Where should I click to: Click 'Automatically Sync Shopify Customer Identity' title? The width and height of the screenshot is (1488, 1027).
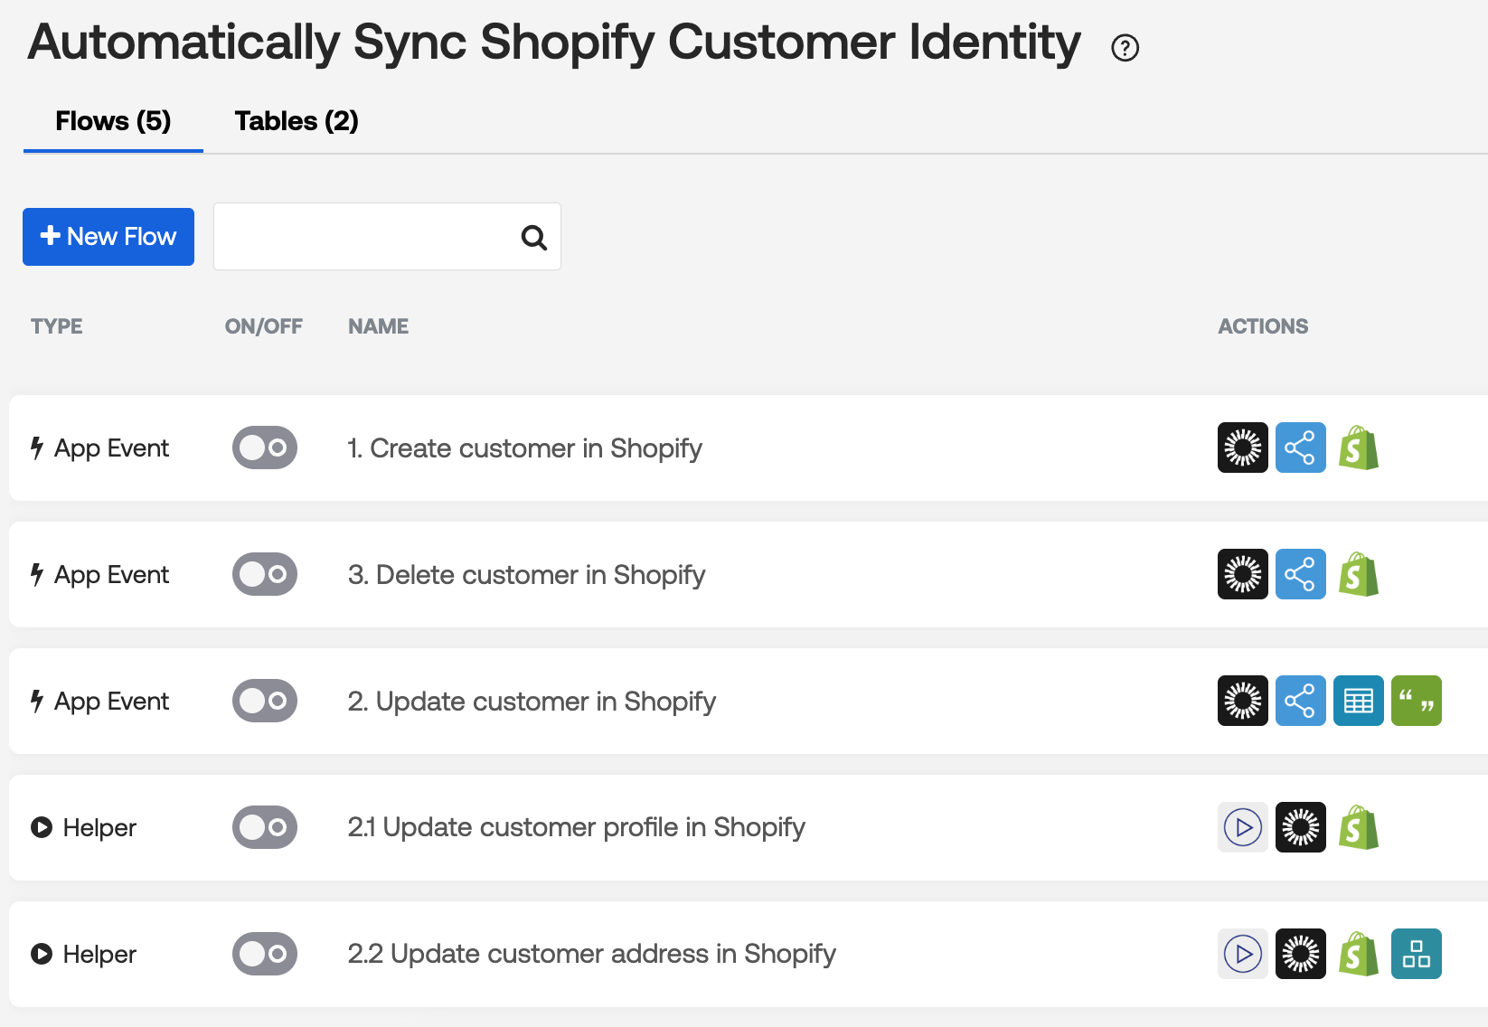click(554, 42)
